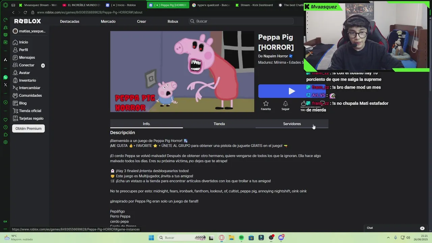Click the Roblox Buscar search field

tap(241, 21)
